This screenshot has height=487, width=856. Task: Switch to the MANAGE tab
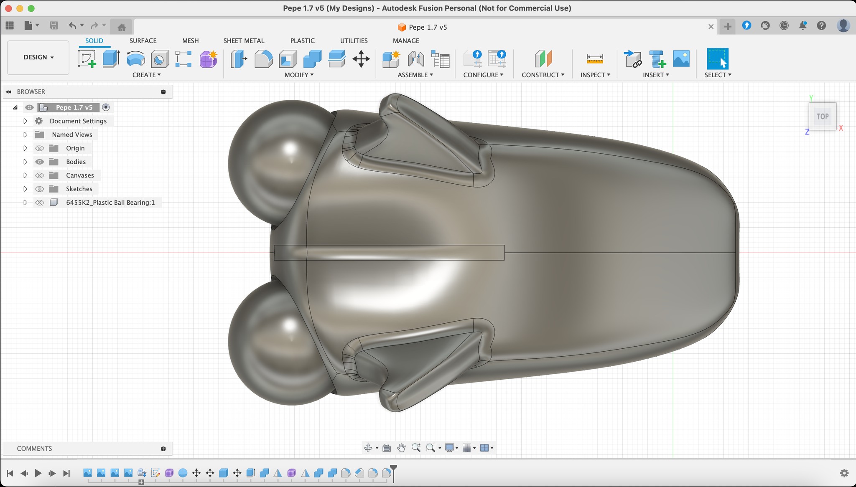coord(406,41)
